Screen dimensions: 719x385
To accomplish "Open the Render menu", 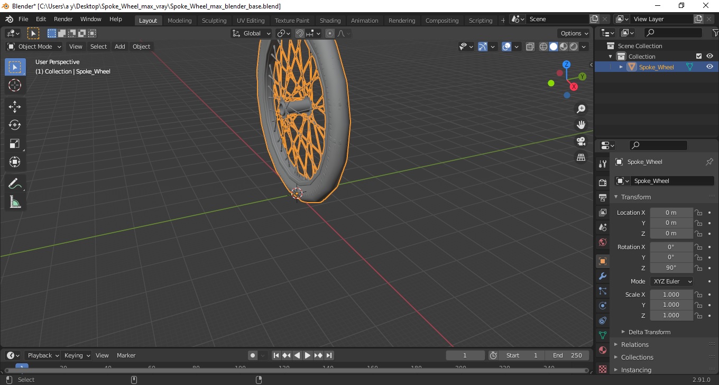I will click(x=63, y=19).
